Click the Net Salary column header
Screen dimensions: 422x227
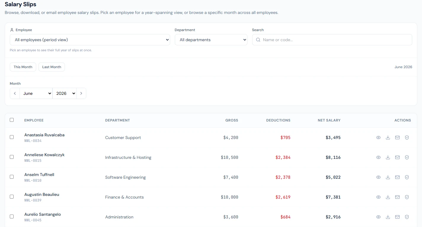tap(329, 120)
